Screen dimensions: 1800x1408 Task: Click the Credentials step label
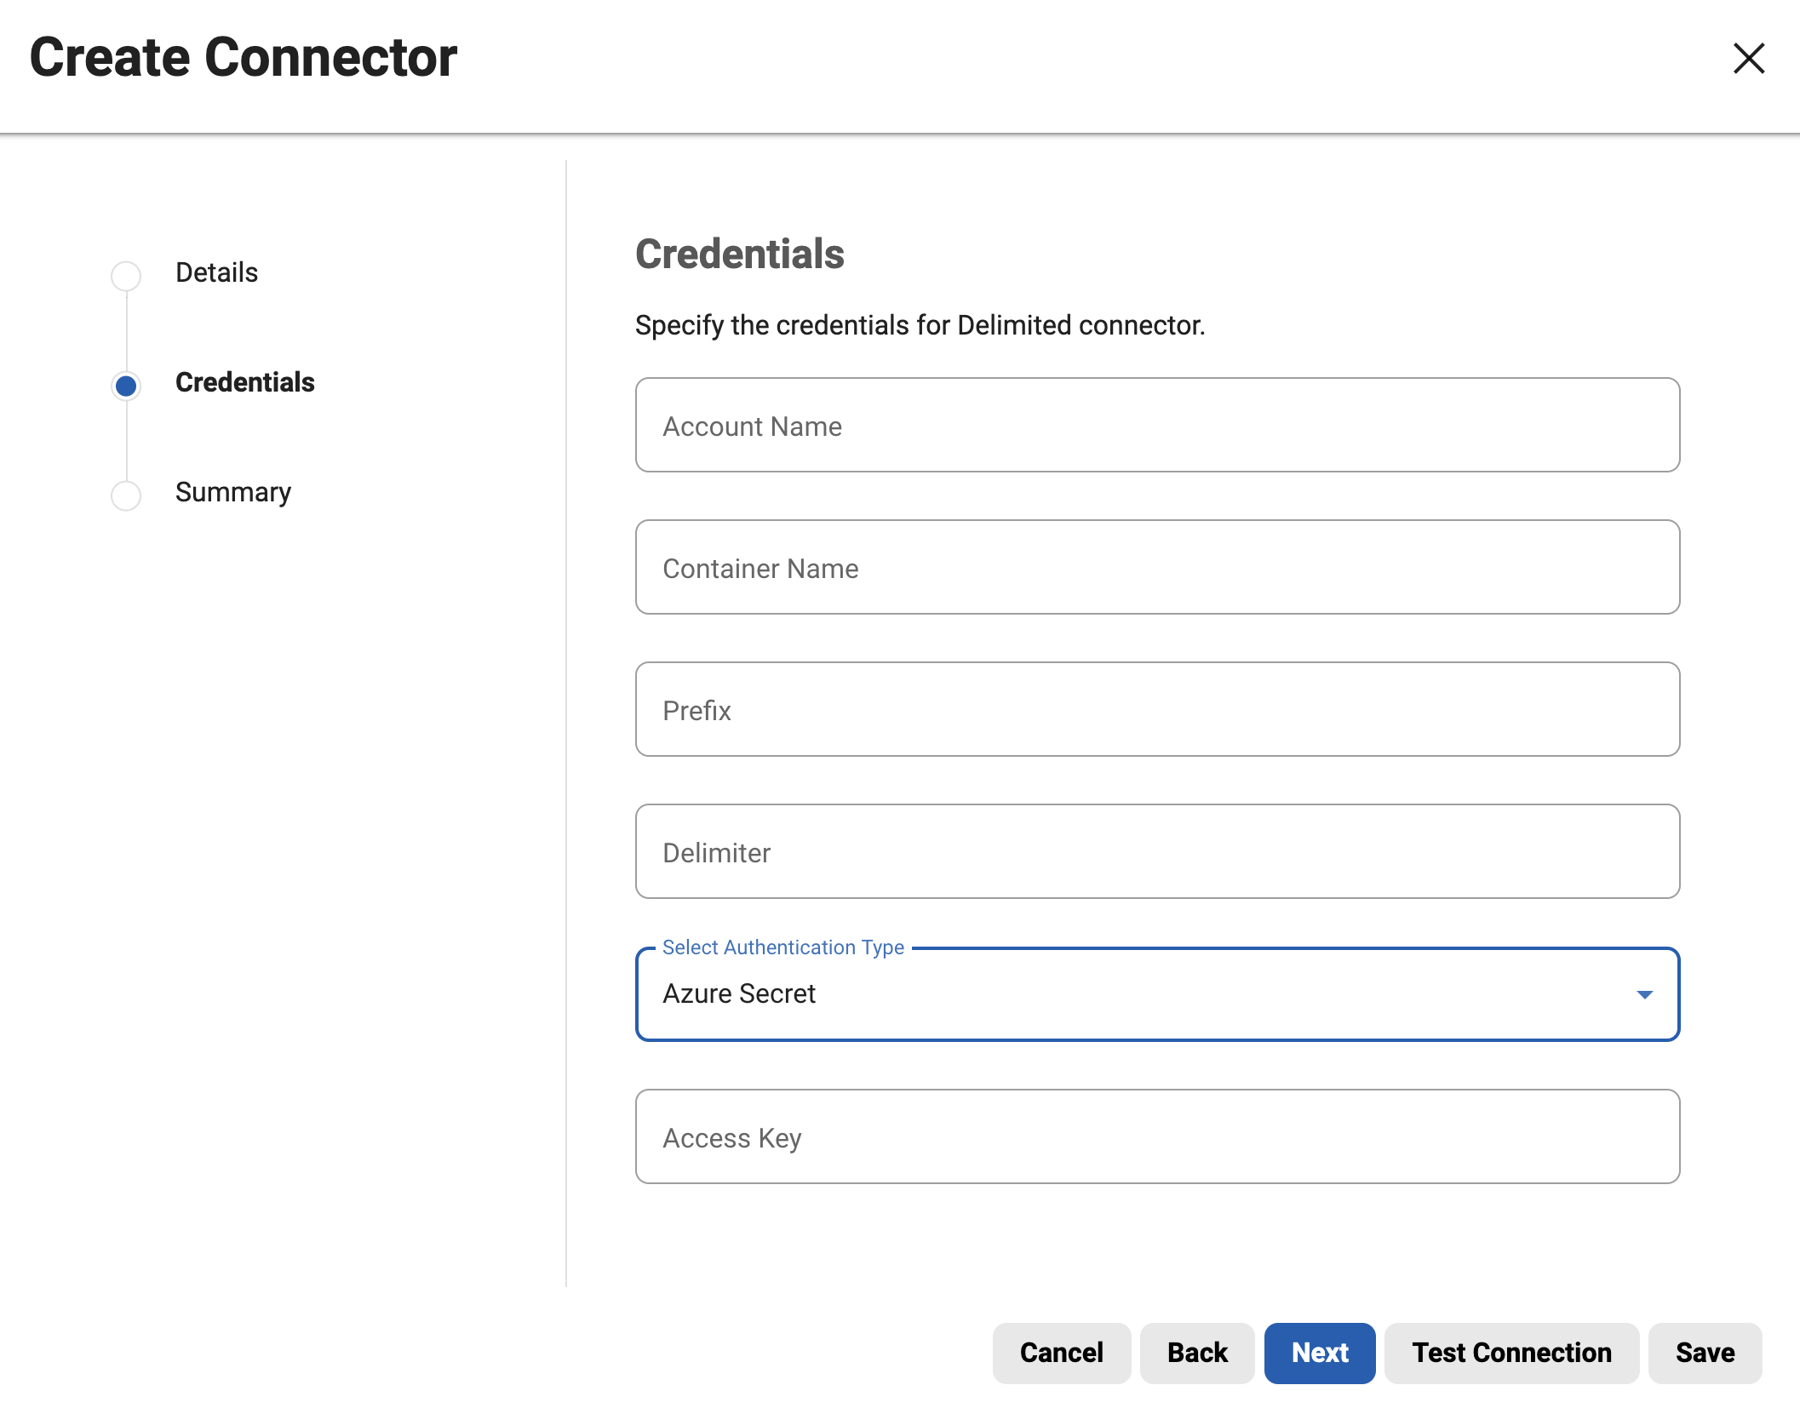point(245,383)
